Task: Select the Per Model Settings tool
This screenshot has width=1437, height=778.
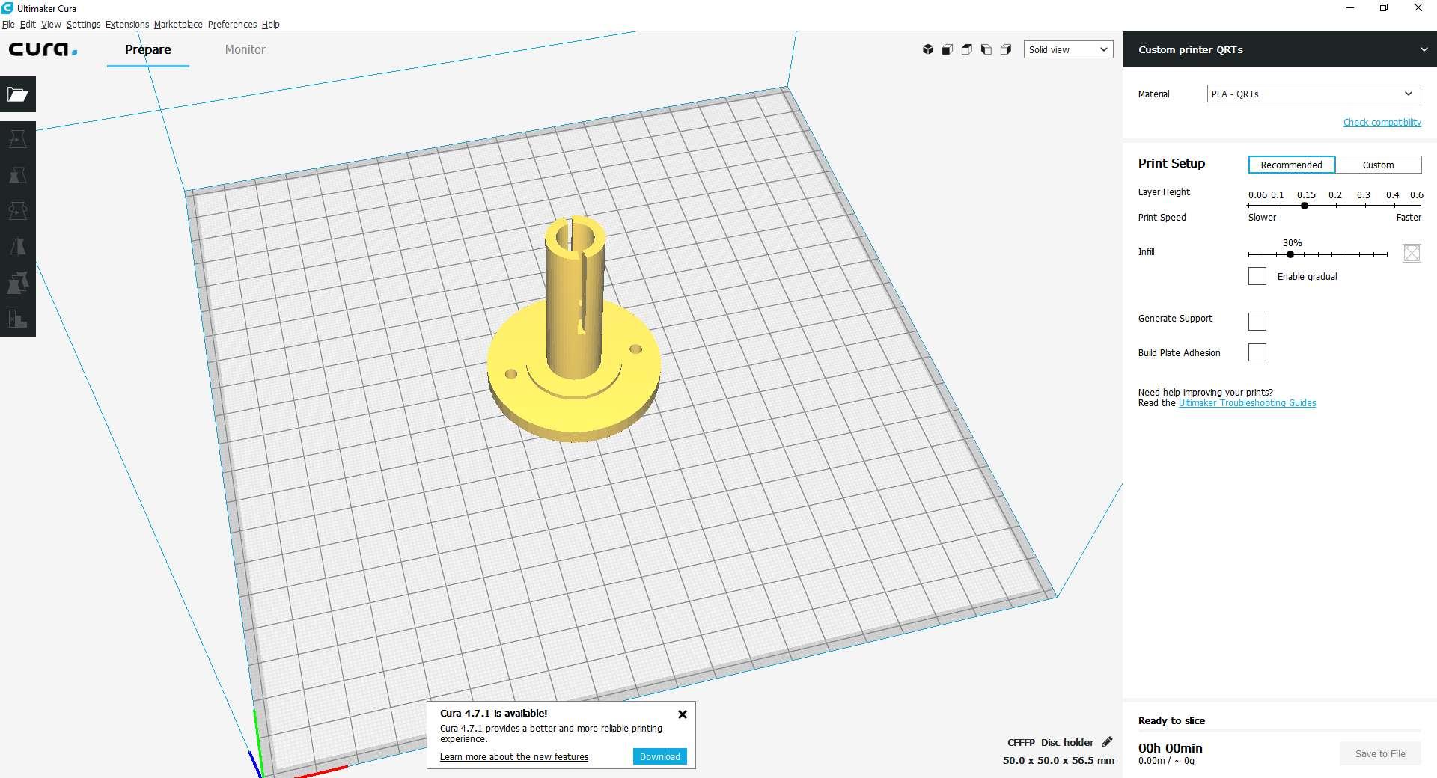Action: tap(18, 283)
